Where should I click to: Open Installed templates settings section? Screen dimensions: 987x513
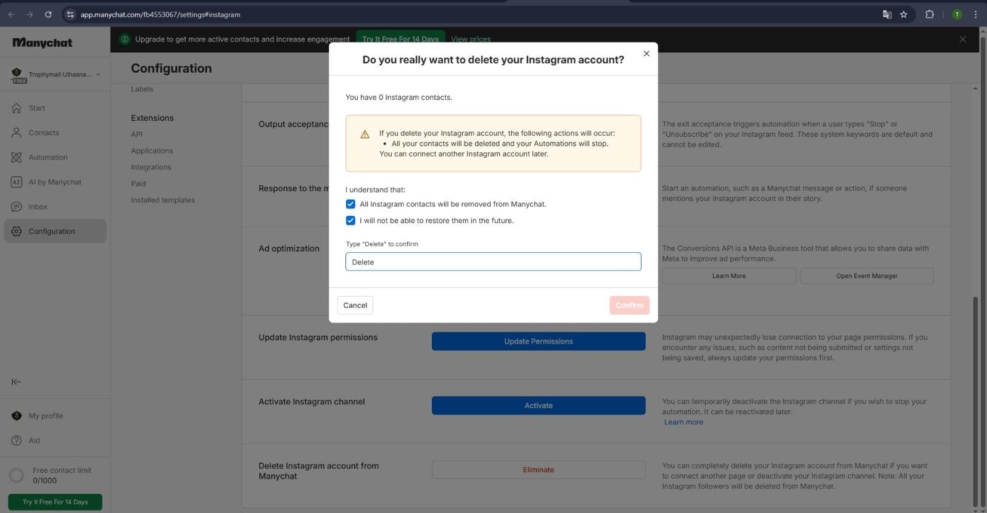coord(163,200)
